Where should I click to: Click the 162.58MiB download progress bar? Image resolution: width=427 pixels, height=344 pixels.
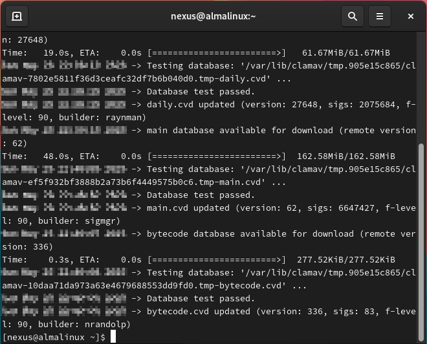[216, 156]
